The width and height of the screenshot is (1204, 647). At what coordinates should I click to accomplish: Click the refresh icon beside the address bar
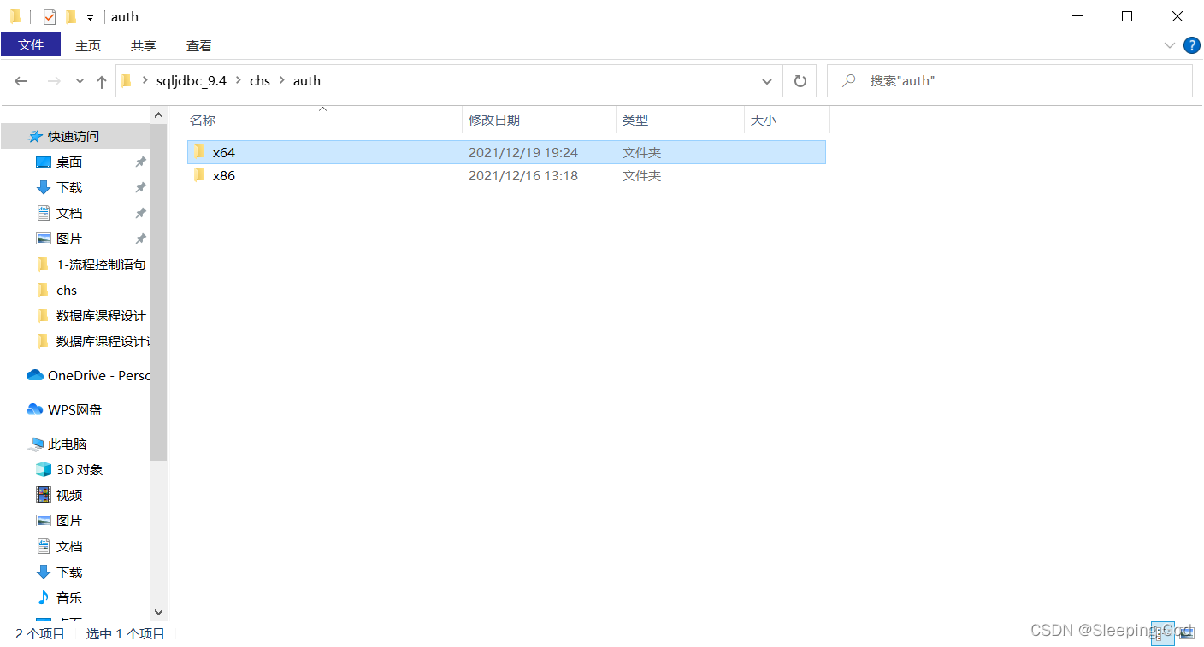[x=800, y=80]
